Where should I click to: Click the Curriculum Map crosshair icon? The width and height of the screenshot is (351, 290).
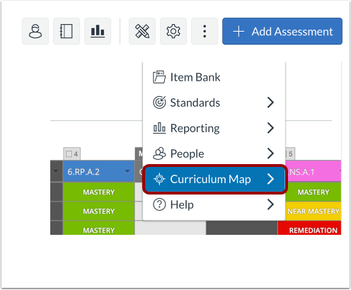159,179
